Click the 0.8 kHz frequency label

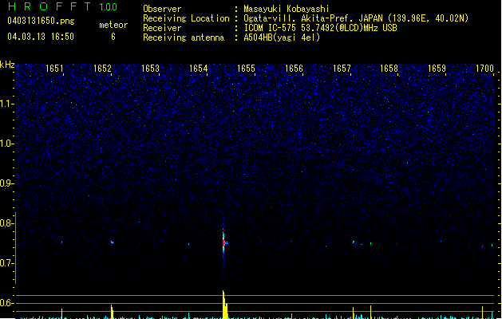[6, 223]
